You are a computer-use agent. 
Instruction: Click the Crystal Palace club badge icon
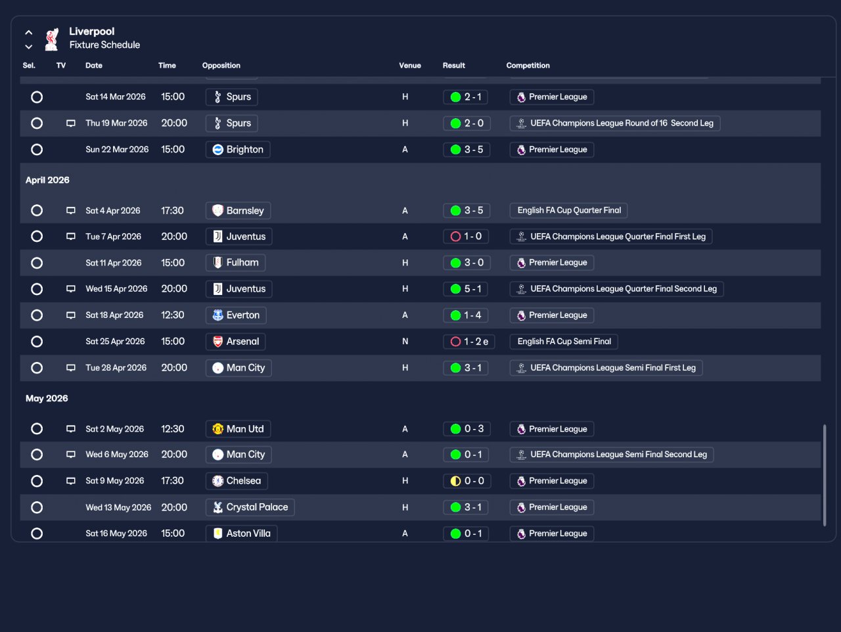click(x=218, y=507)
